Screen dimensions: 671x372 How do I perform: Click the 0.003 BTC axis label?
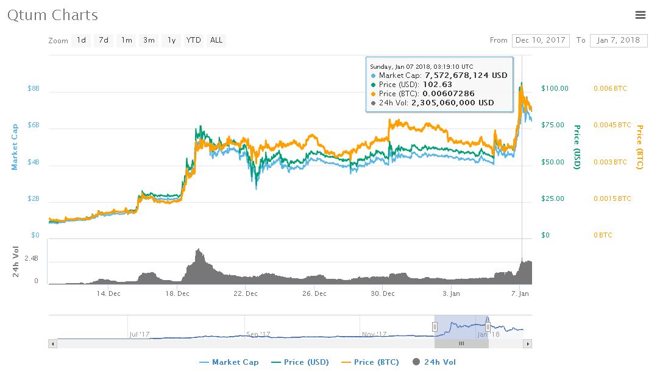point(610,162)
